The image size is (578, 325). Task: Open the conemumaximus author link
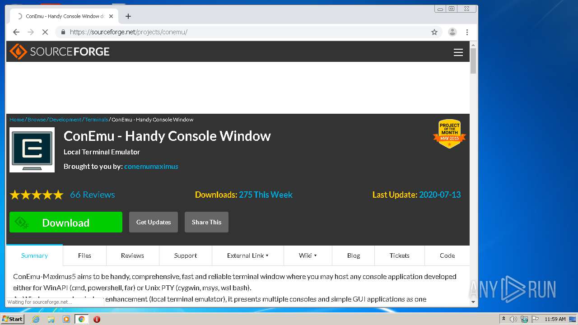151,167
